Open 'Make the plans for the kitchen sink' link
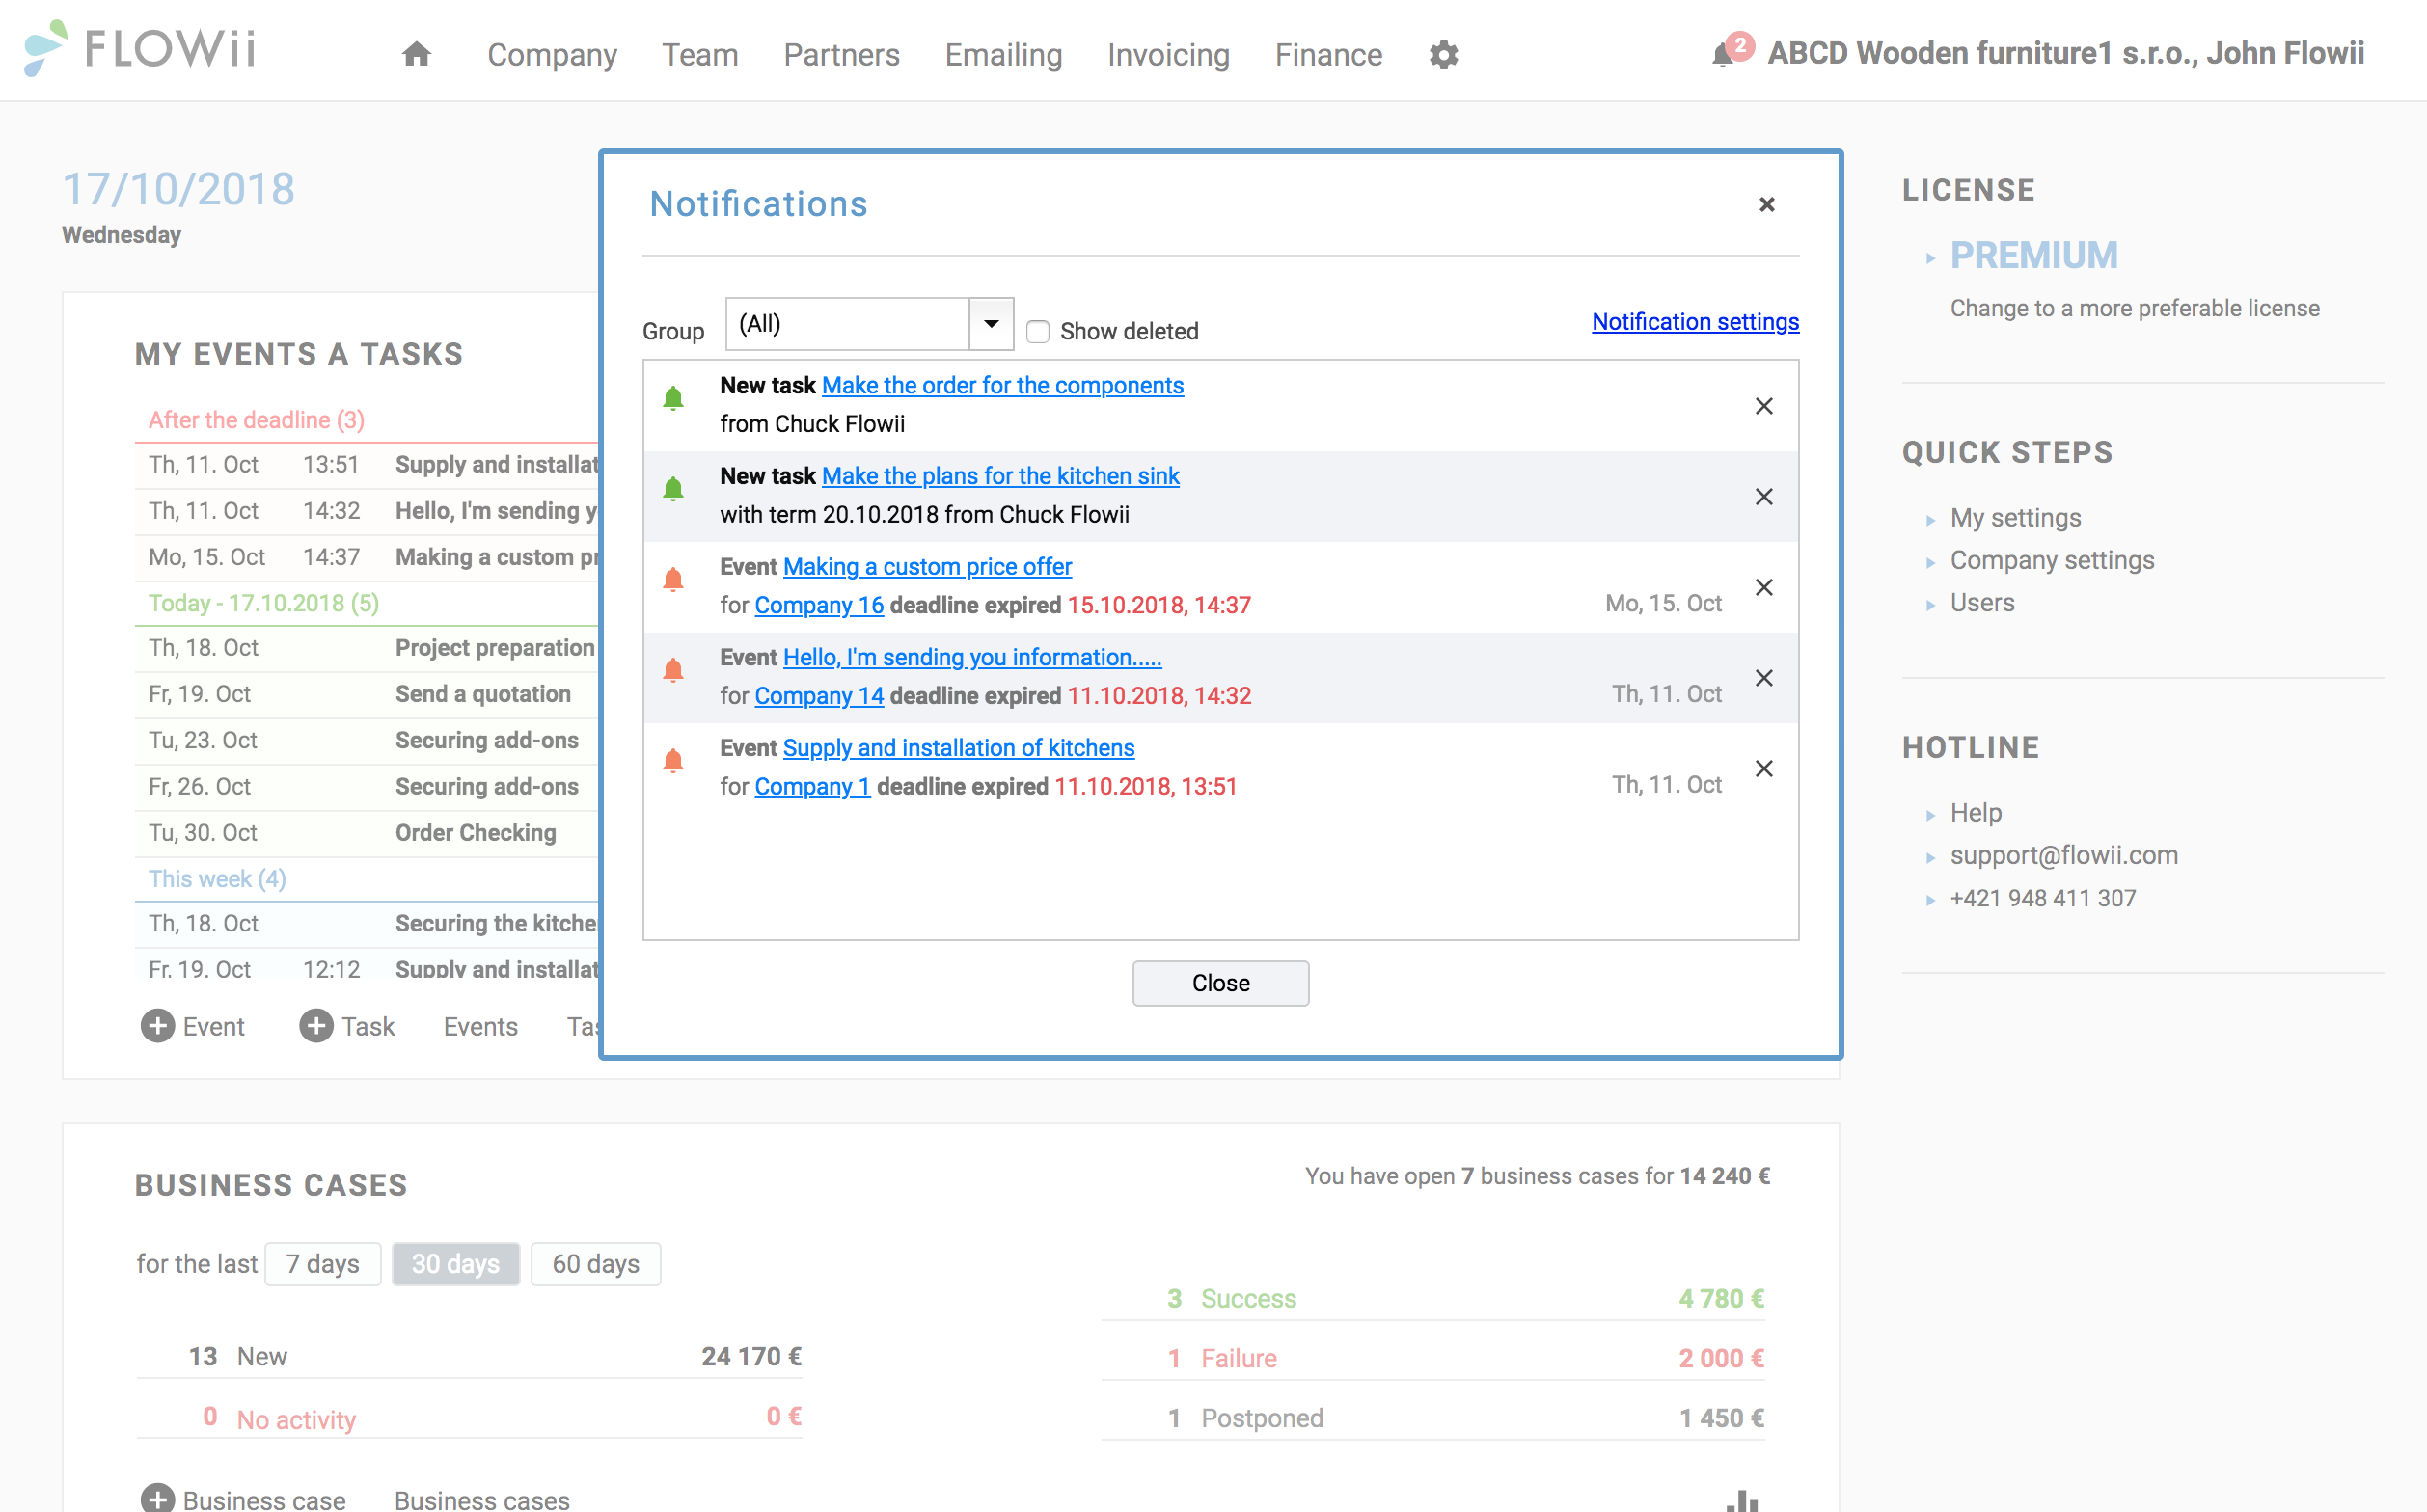Viewport: 2427px width, 1512px height. (x=1000, y=476)
